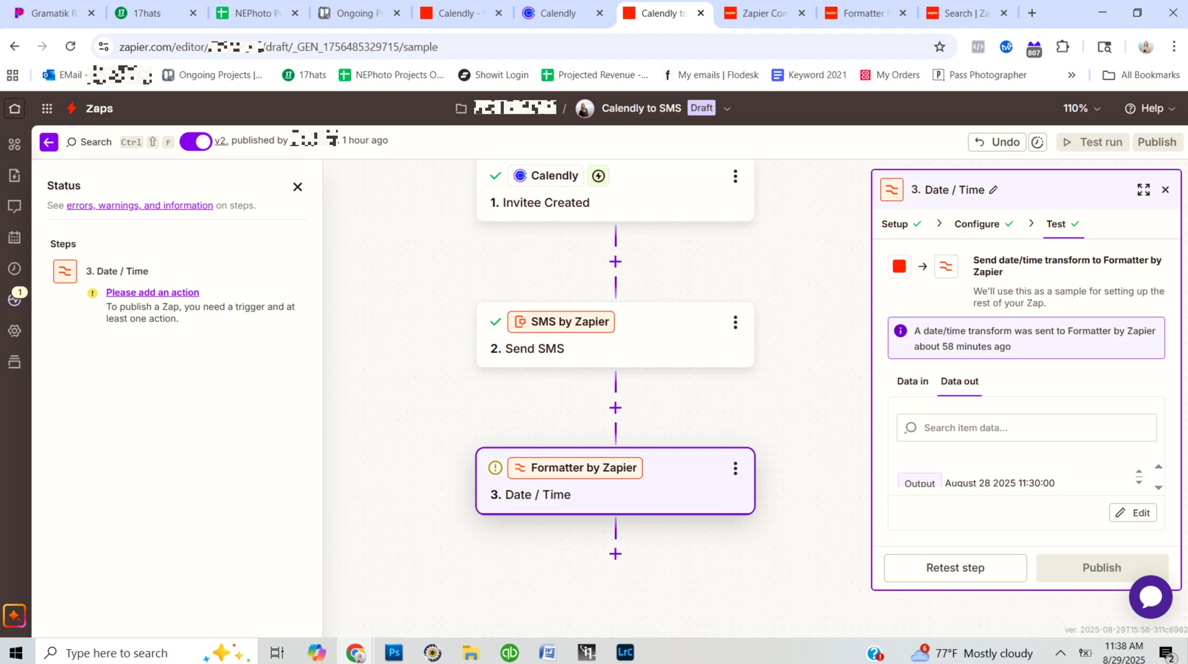Click the Undo button
1188x664 pixels.
coord(996,142)
